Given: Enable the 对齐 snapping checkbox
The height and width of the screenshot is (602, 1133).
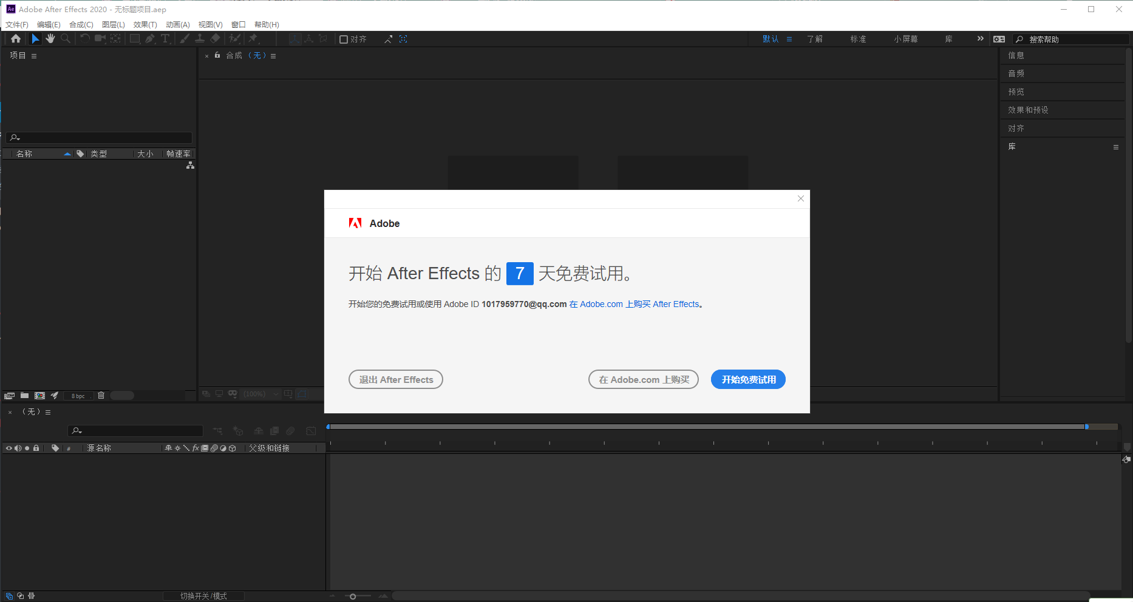Looking at the screenshot, I should tap(344, 39).
